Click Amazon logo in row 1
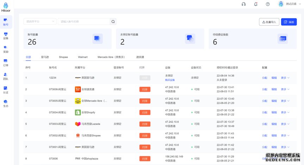This screenshot has width=304, height=165. click(78, 78)
